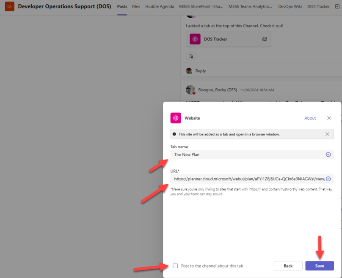The height and width of the screenshot is (278, 342).
Task: Click the 'I added a tab' message text
Action: coord(234,26)
